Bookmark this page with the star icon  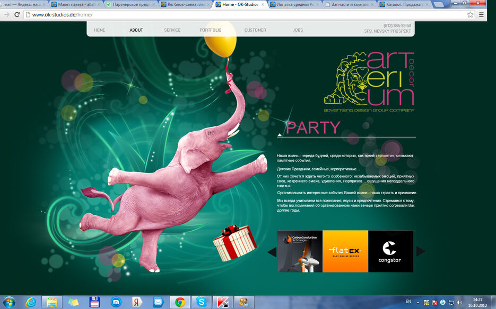point(471,14)
